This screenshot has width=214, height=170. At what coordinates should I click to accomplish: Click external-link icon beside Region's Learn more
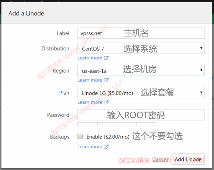106,80
